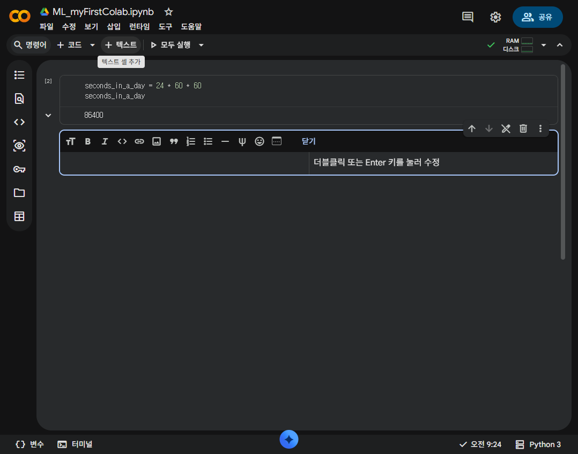578x454 pixels.
Task: Open the secrets key sidebar icon
Action: tap(19, 169)
